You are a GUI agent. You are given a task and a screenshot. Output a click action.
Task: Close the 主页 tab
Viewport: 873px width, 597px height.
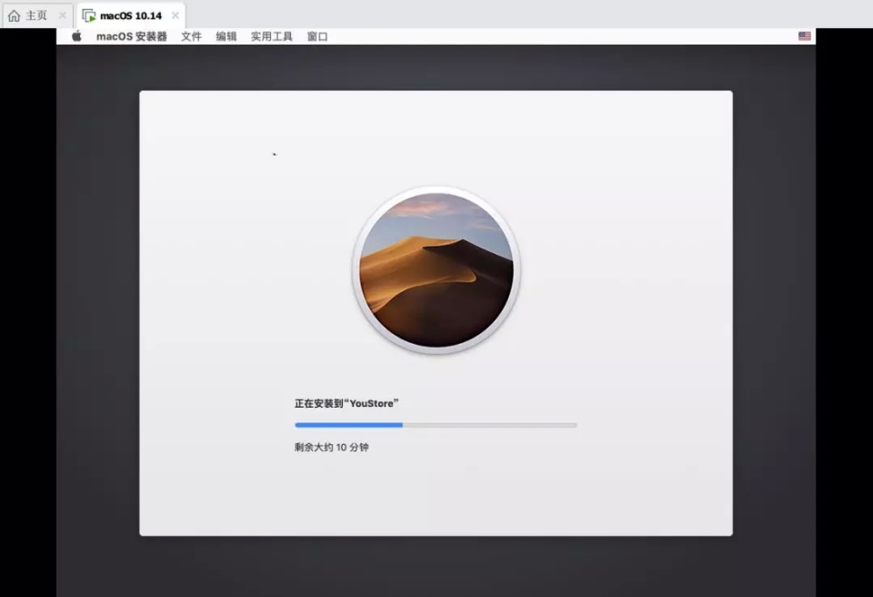click(x=63, y=15)
